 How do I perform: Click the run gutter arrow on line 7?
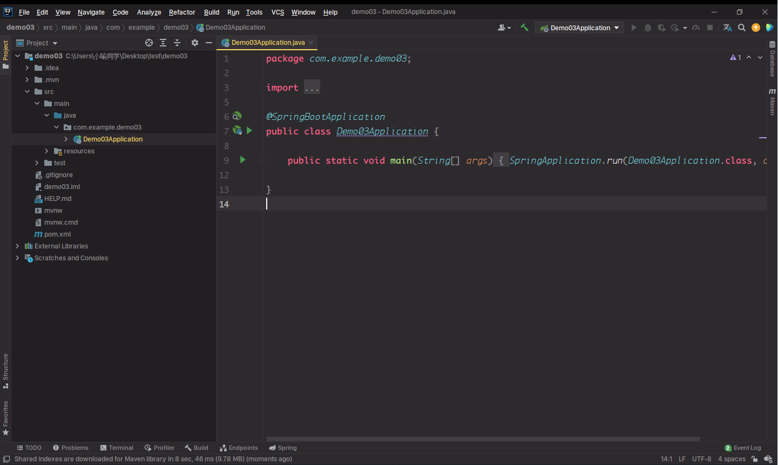point(249,130)
